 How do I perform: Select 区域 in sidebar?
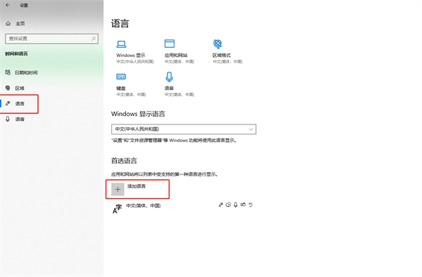pos(15,88)
